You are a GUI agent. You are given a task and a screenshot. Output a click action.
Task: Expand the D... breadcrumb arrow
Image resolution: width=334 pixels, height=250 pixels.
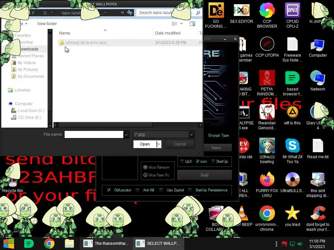click(52, 13)
